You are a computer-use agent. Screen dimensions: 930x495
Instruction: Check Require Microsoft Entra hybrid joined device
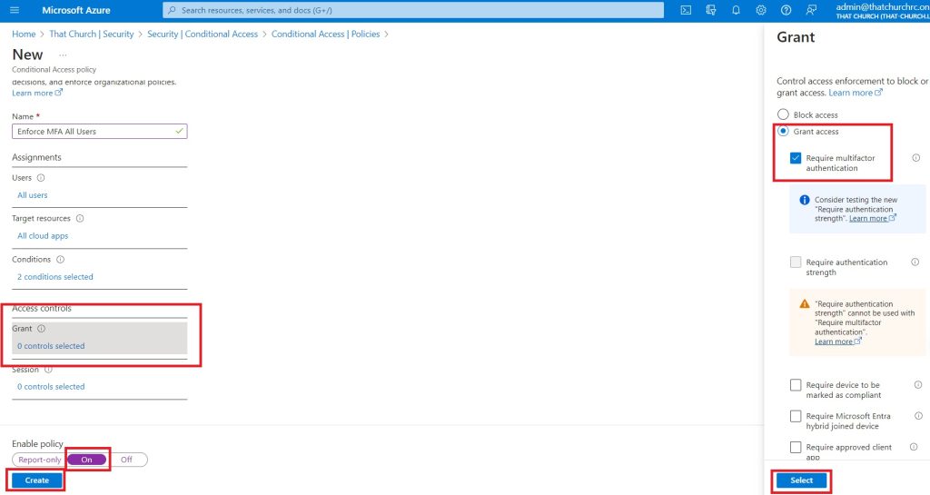[x=796, y=416]
